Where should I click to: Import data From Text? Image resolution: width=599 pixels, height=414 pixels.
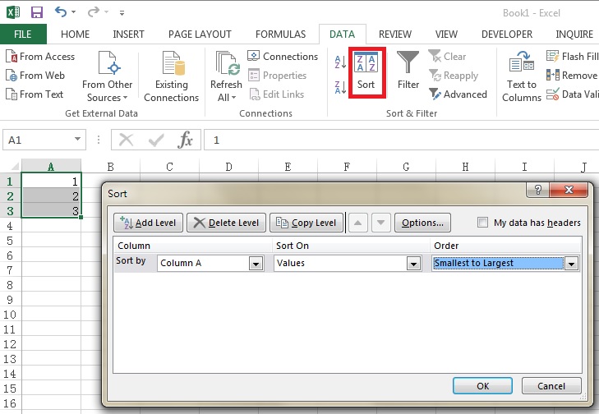pos(35,94)
